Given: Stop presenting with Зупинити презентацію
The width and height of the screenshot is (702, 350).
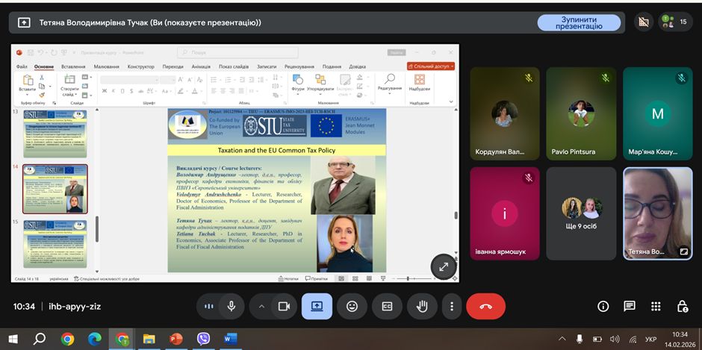Looking at the screenshot, I should (579, 22).
